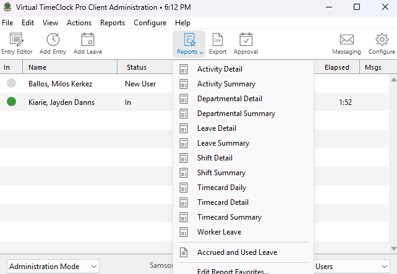
Task: Open the Configure menu in menu bar
Action: pyautogui.click(x=150, y=23)
